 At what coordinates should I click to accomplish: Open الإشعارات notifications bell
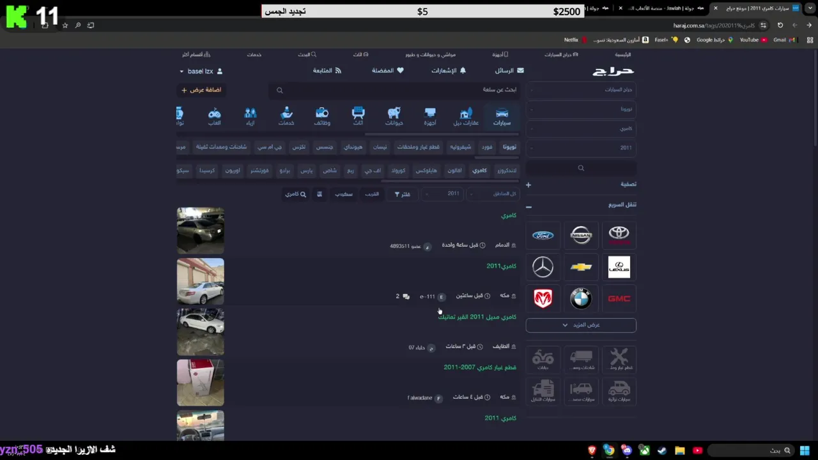point(449,71)
